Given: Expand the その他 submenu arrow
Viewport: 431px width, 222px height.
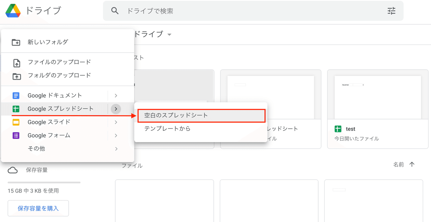Looking at the screenshot, I should [116, 148].
